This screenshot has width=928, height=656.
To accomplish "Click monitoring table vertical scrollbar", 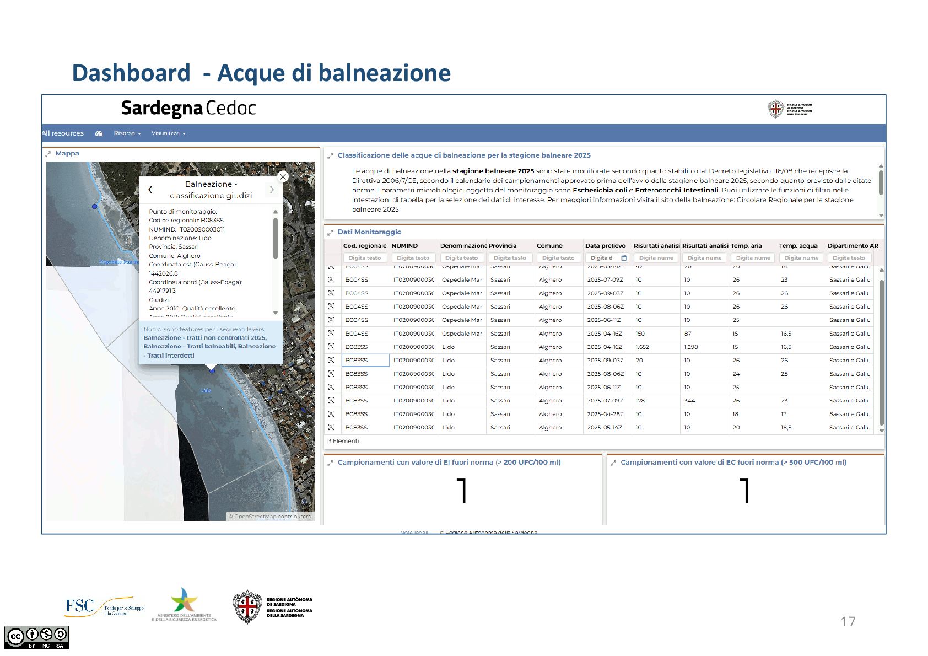I will coord(881,353).
